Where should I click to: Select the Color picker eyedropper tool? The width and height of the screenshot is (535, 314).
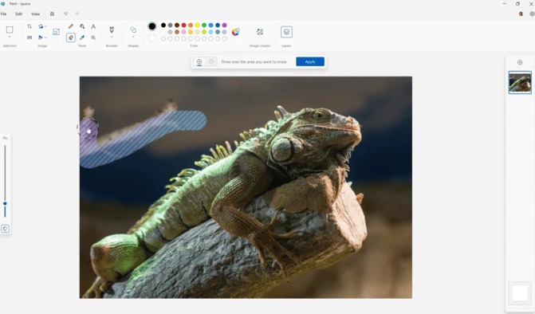[x=82, y=37]
